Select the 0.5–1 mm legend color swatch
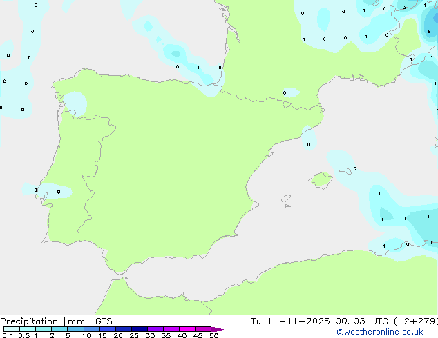Viewport: 438px width, 338px height. pyautogui.click(x=28, y=329)
